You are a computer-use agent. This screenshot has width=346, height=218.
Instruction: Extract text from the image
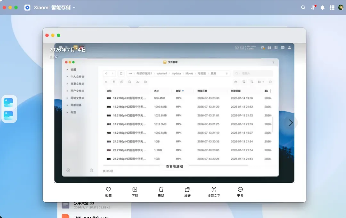click(214, 192)
